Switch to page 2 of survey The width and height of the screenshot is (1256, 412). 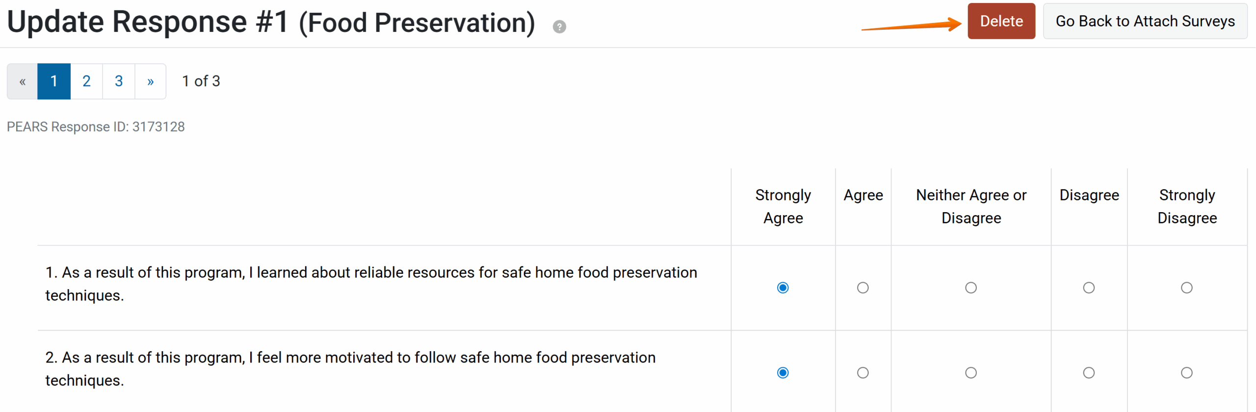(x=86, y=81)
